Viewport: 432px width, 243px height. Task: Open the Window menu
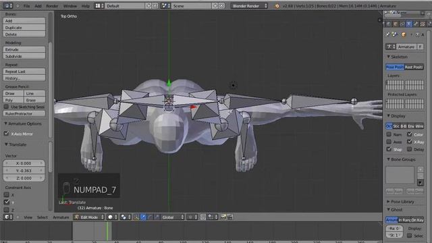pyautogui.click(x=70, y=6)
